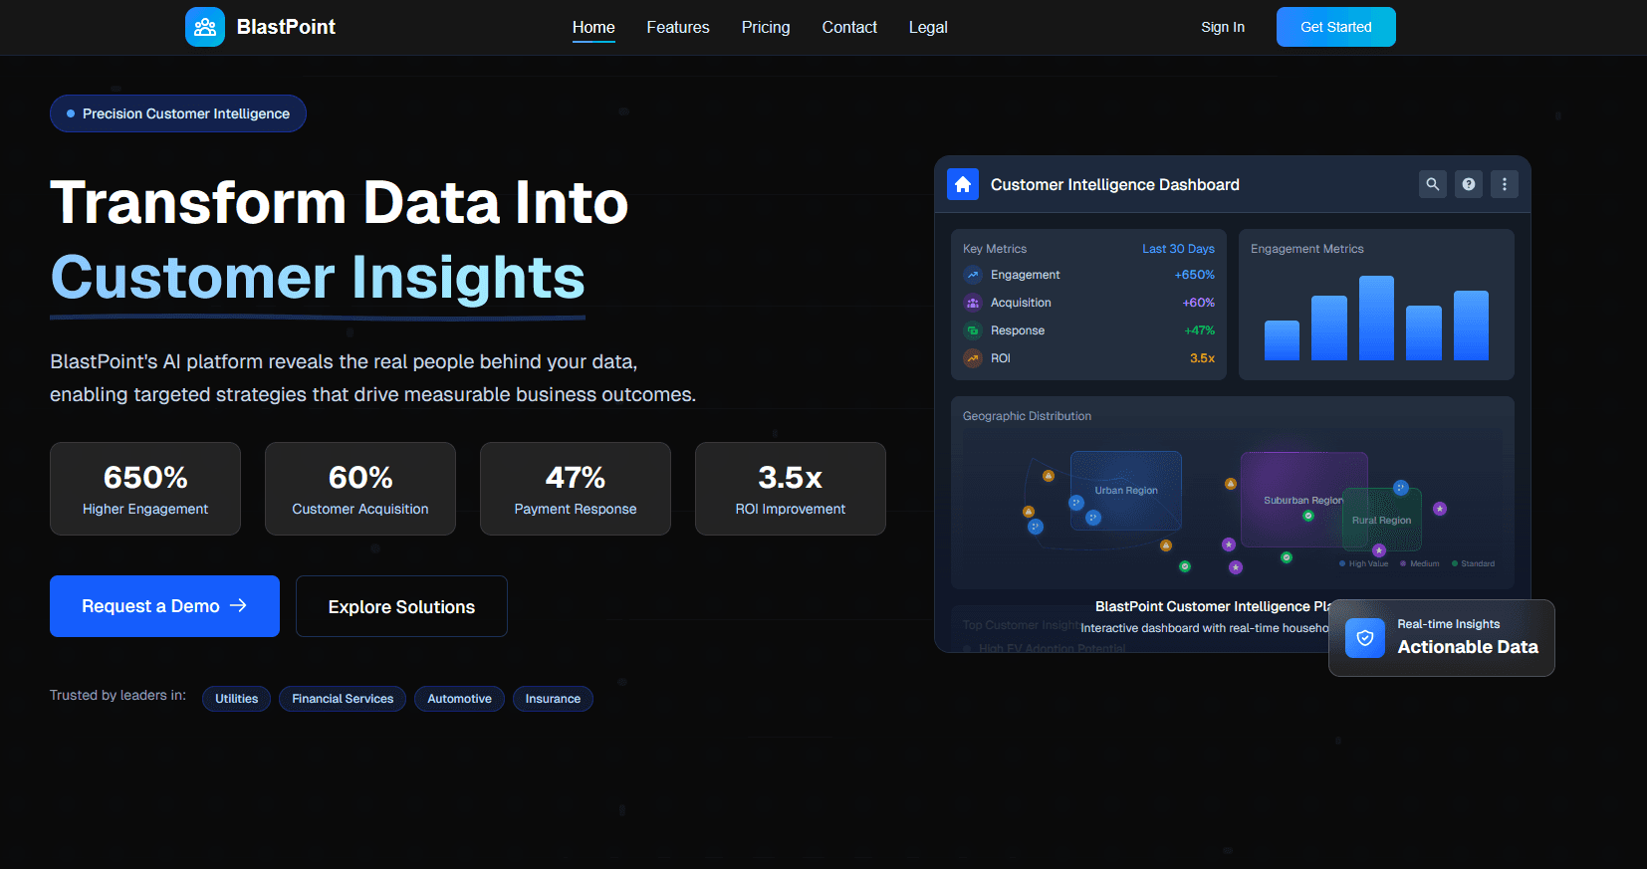1647x869 pixels.
Task: Click the Sign In link
Action: (1222, 27)
